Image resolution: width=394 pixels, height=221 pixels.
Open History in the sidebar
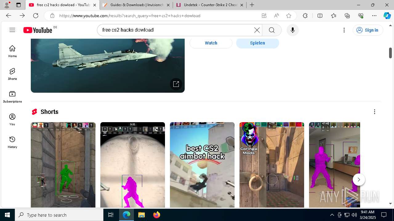(x=12, y=142)
